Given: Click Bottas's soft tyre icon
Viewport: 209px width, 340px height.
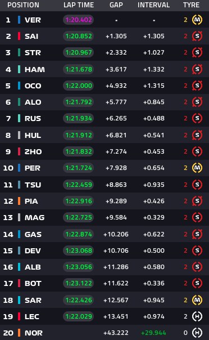Looking at the screenshot, I should point(197,283).
